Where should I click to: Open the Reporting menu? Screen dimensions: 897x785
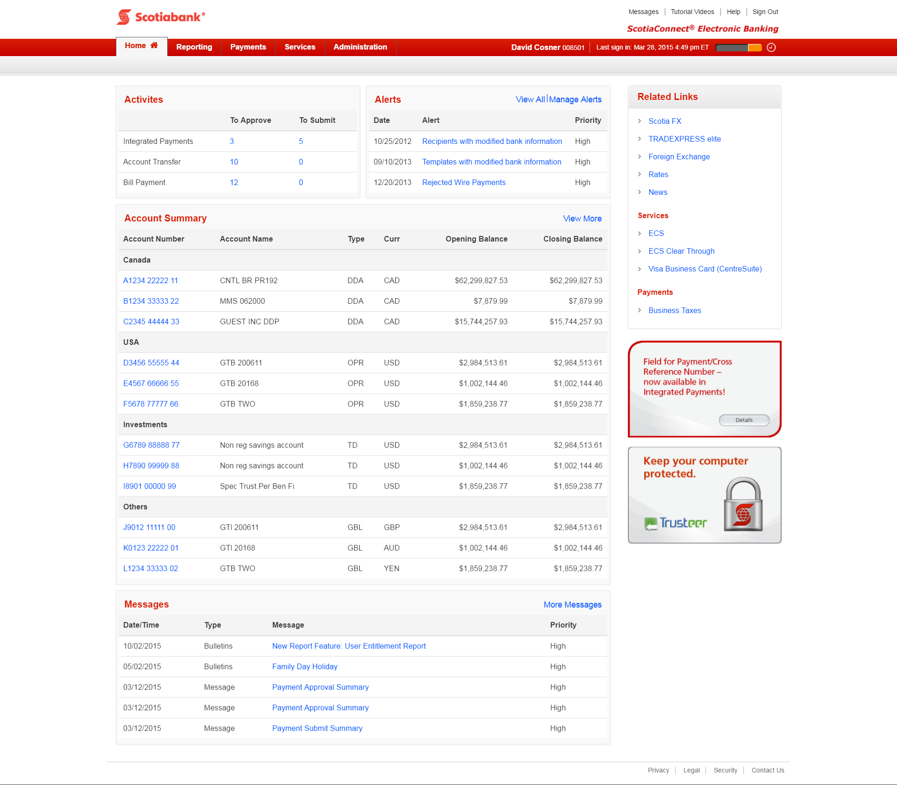click(194, 47)
